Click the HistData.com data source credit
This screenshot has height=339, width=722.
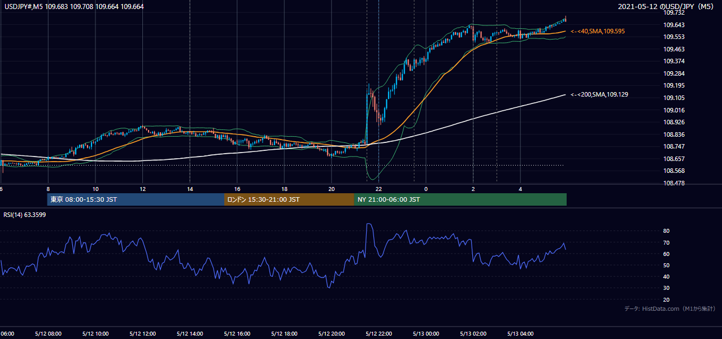(x=670, y=308)
